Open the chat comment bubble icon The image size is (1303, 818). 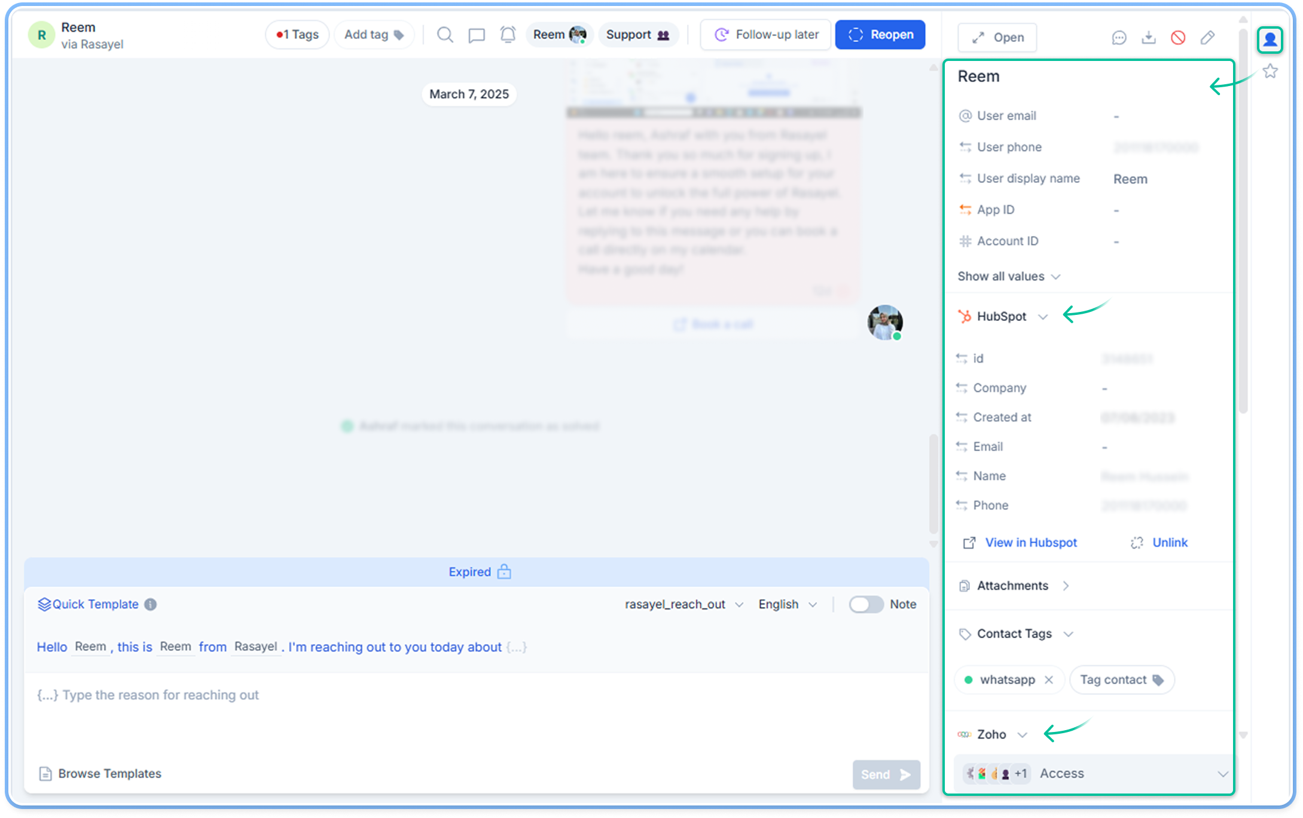tap(476, 35)
